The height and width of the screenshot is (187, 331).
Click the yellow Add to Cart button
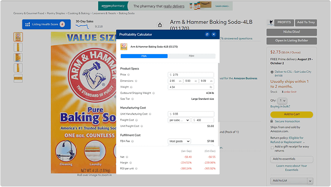coord(292,115)
